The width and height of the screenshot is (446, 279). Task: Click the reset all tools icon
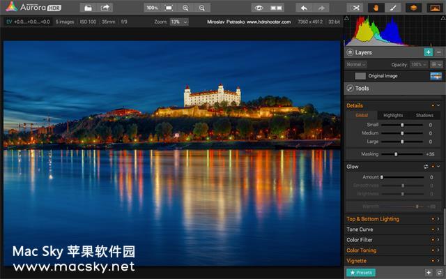tap(440, 273)
